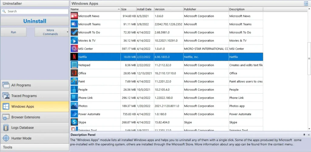The height and width of the screenshot is (152, 311).
Task: Sort by the Version column header
Action: pyautogui.click(x=169, y=9)
